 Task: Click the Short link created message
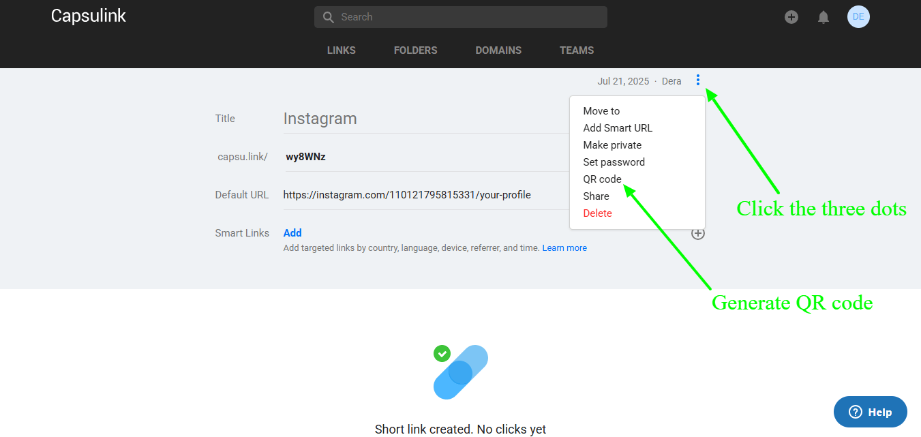tap(461, 430)
